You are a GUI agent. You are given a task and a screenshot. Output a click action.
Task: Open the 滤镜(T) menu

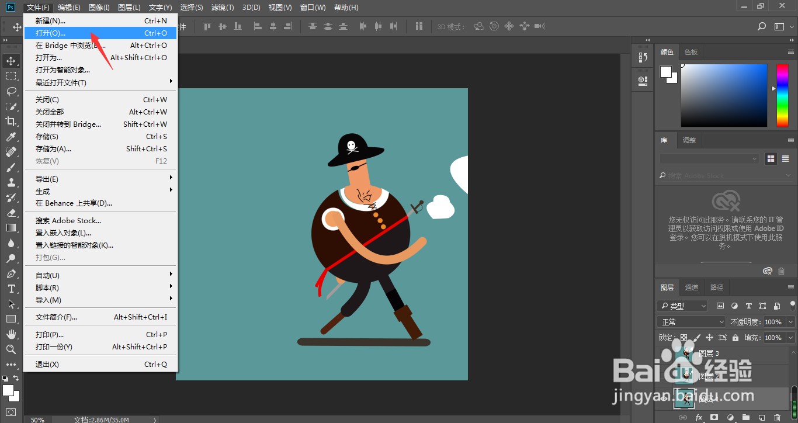[x=223, y=8]
